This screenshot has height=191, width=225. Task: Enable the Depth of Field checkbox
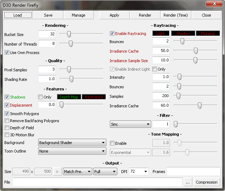click(7, 128)
